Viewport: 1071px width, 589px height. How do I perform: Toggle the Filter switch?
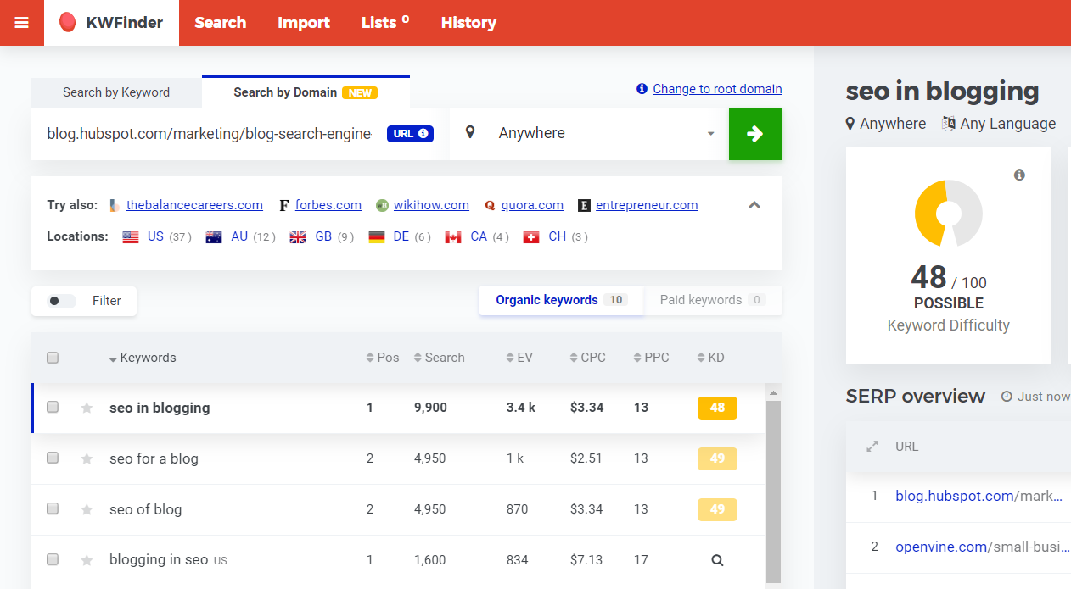(x=61, y=301)
